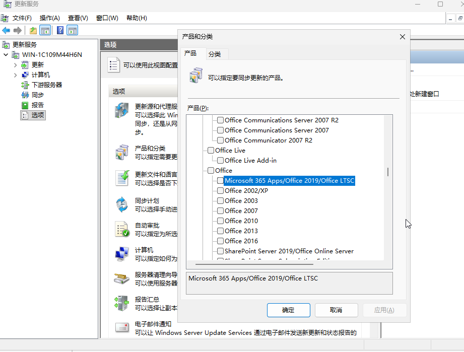The image size is (464, 352).
Task: Open the 电子邮件通知 envelope icon
Action: pos(122,327)
